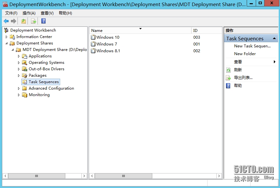
Task: Expand the Out-of-Box Drivers tree node
Action: (x=19, y=69)
